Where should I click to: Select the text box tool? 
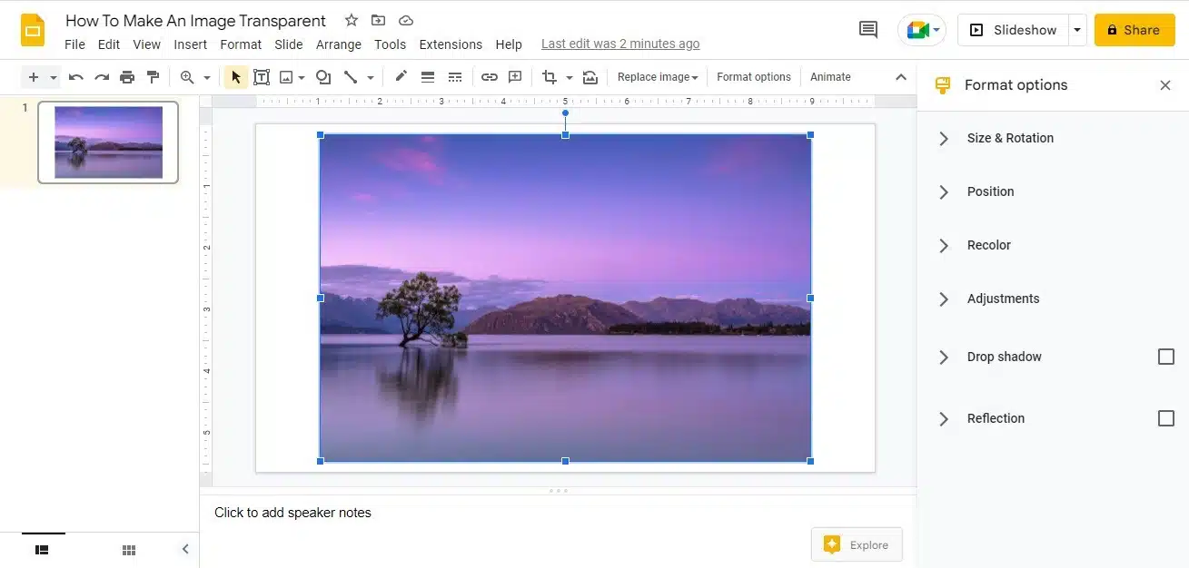click(x=262, y=77)
